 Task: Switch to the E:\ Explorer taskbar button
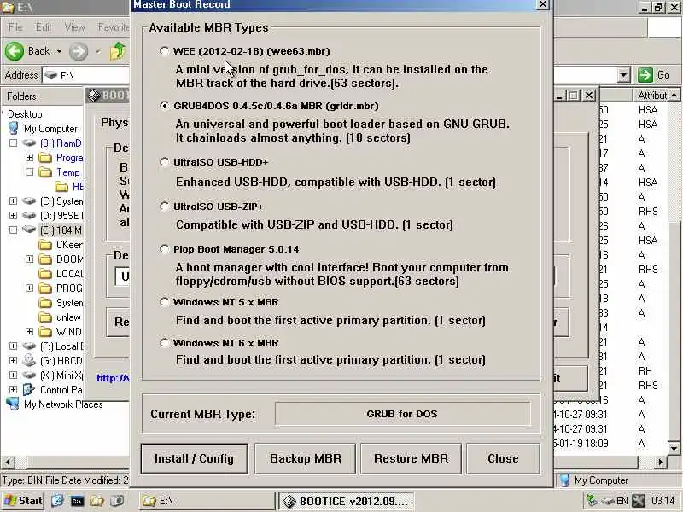click(207, 501)
